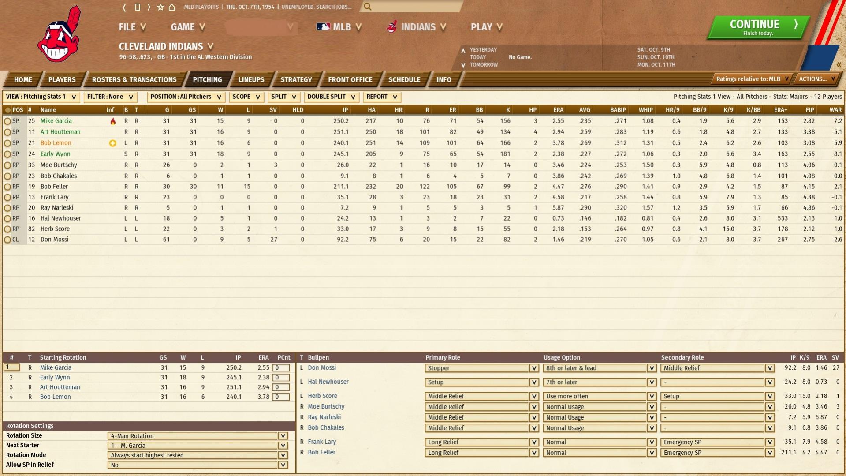Open Hal Newhouser's bullpen player link
846x476 pixels.
pyautogui.click(x=328, y=382)
